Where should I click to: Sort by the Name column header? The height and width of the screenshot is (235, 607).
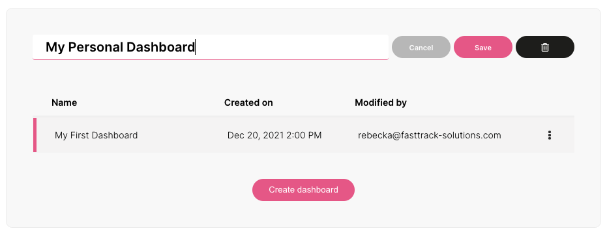point(65,102)
